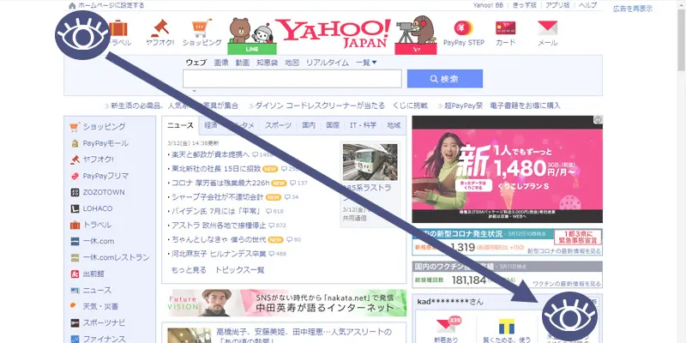The width and height of the screenshot is (686, 343).
Task: Select the IT・科学 news tab
Action: coord(363,125)
